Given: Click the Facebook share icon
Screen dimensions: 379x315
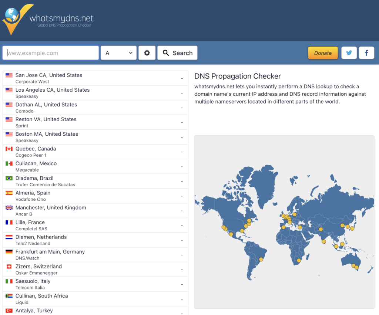Looking at the screenshot, I should coord(366,53).
